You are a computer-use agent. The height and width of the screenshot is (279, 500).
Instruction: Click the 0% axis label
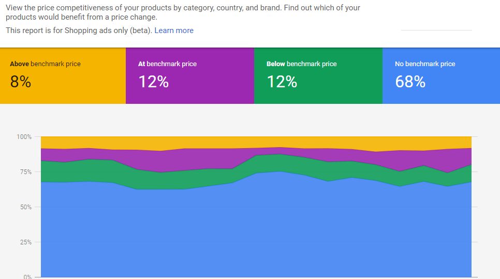27,277
